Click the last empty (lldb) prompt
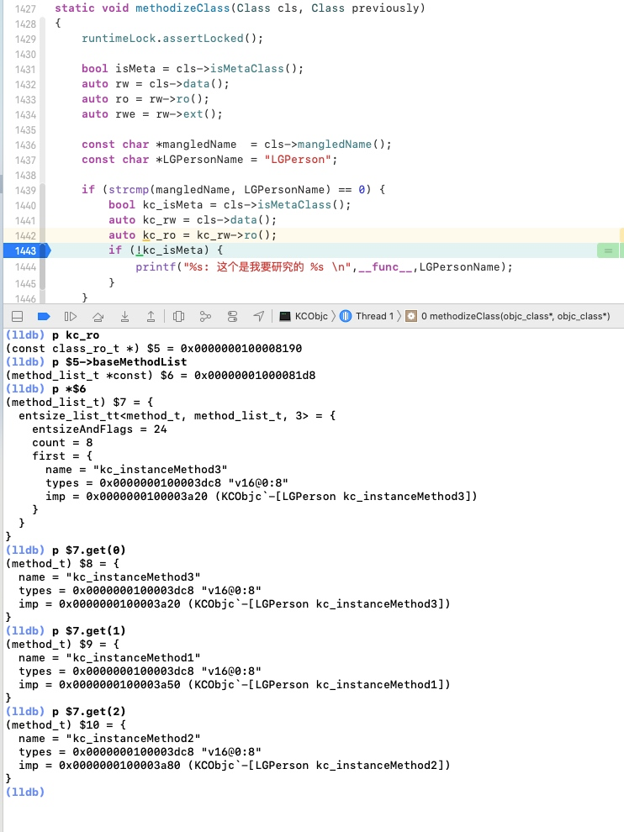 click(x=25, y=793)
